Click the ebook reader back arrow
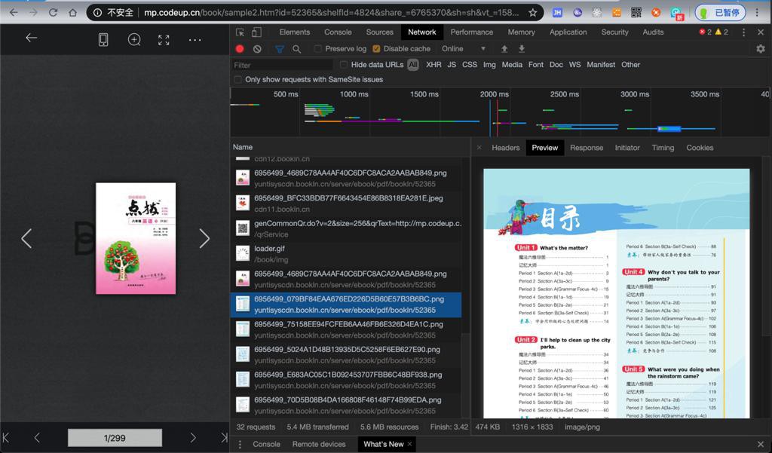Viewport: 772px width, 453px height. pyautogui.click(x=32, y=38)
